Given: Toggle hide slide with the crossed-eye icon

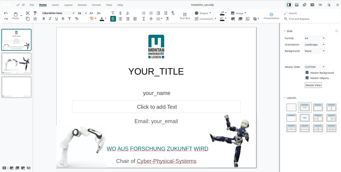Looking at the screenshot, I should tap(29, 168).
